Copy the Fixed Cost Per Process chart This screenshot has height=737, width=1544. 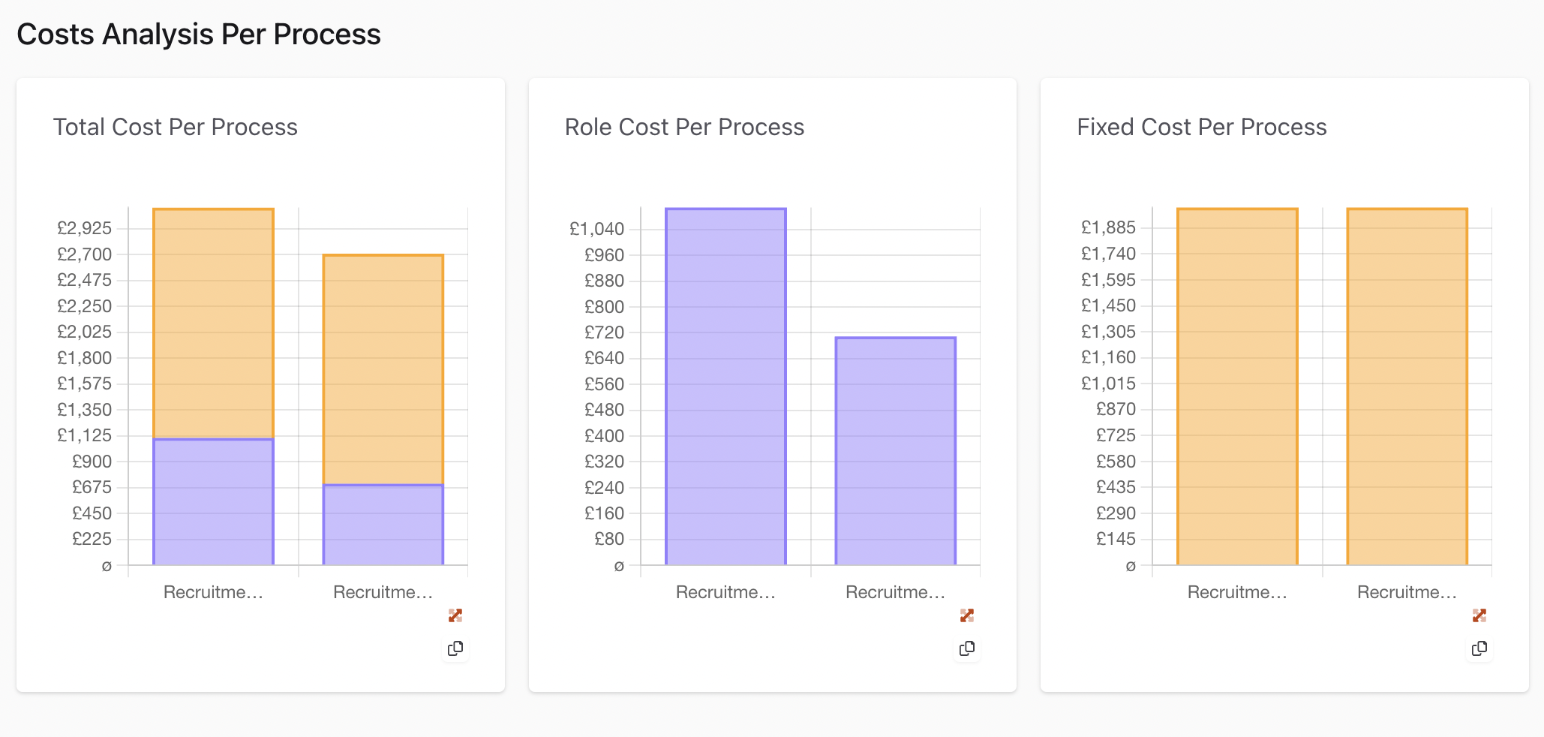pyautogui.click(x=1479, y=648)
